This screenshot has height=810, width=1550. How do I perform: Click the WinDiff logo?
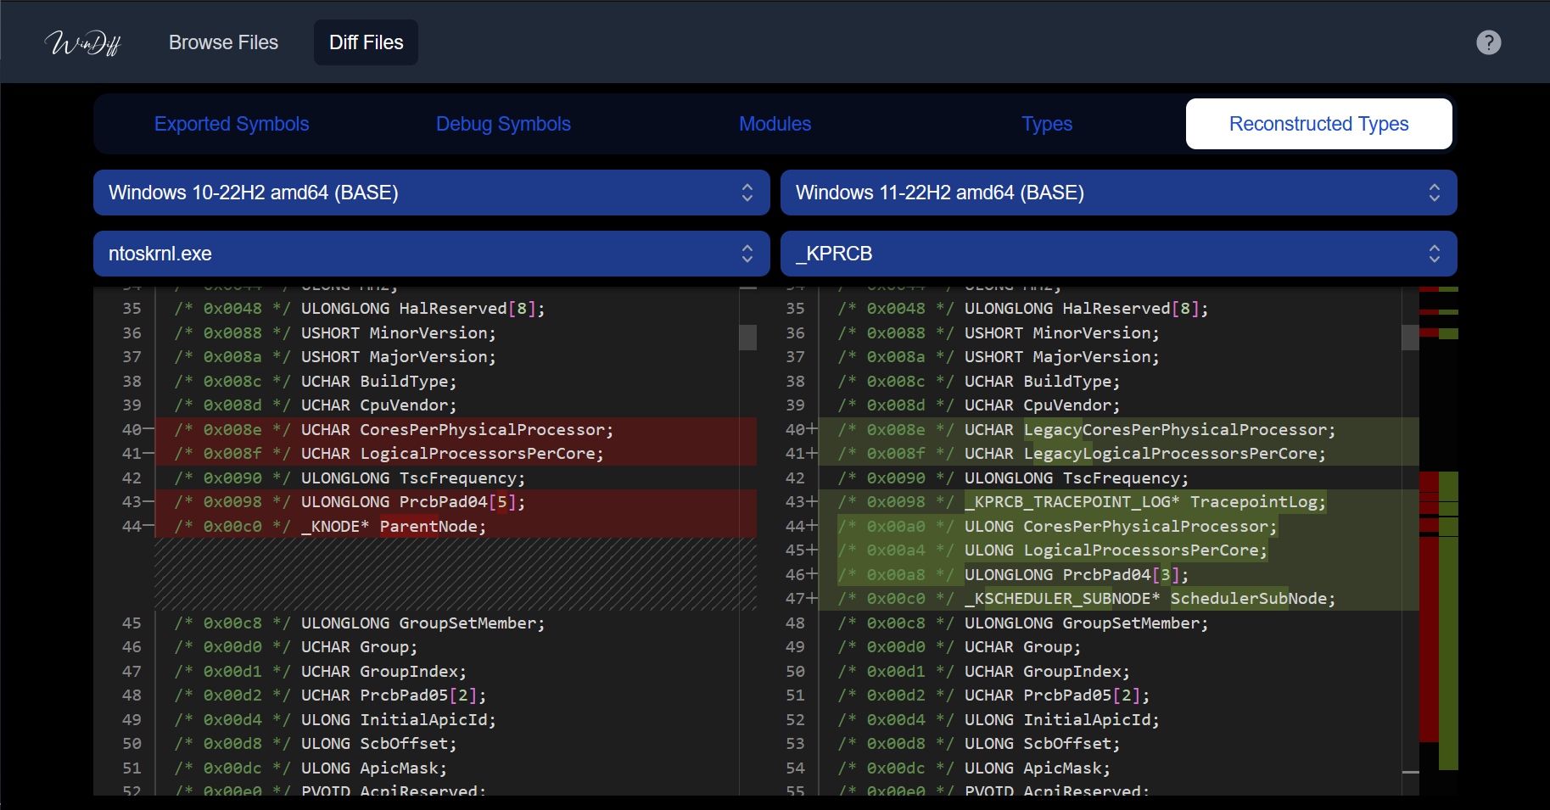(x=83, y=42)
